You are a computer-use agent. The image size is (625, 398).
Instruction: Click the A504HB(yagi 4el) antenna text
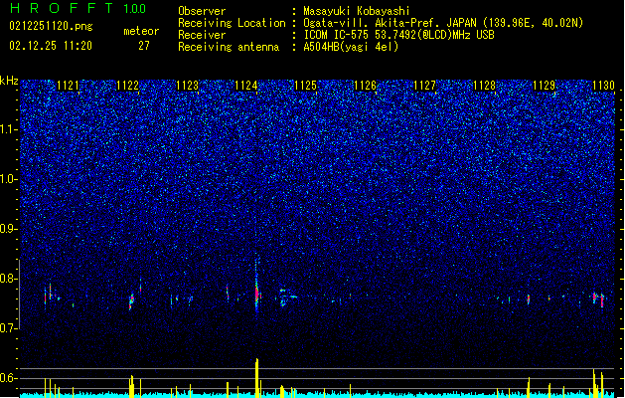[x=351, y=47]
